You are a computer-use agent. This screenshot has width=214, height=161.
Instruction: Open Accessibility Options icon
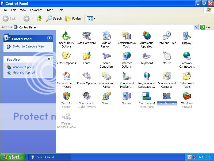66,40
